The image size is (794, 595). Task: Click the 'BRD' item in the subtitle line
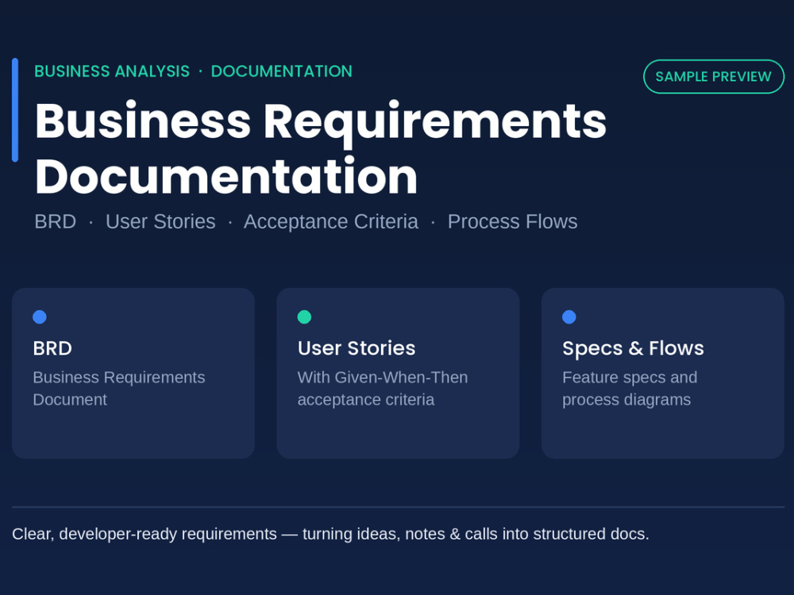(56, 221)
